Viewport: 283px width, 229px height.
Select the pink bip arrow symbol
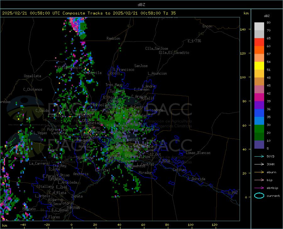(x=259, y=180)
